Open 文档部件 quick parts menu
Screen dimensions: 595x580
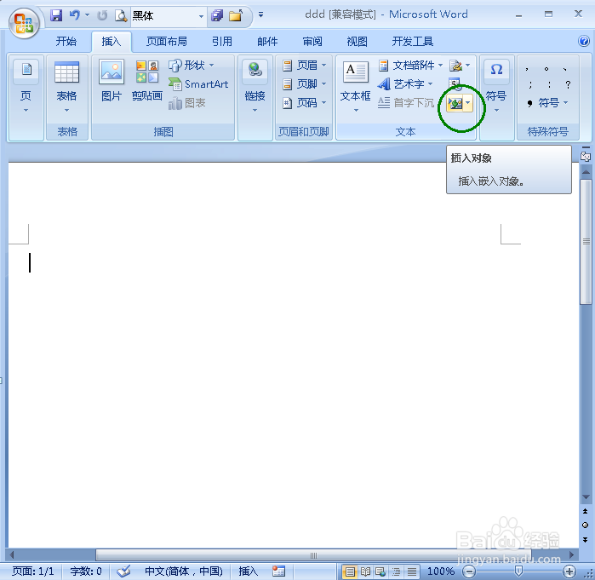410,66
